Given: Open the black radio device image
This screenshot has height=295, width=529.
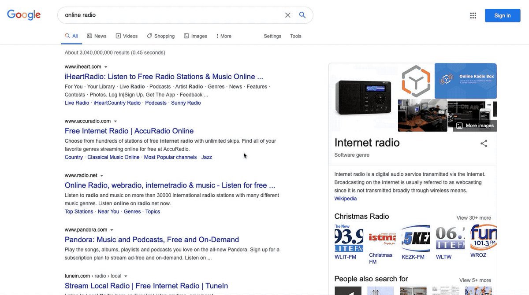Looking at the screenshot, I should [x=363, y=97].
